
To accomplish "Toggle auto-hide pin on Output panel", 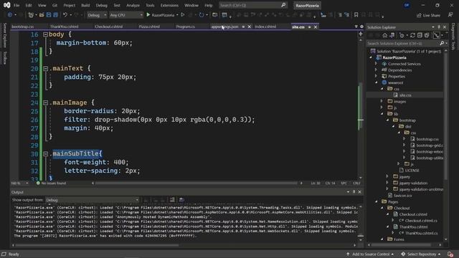I will [354, 192].
